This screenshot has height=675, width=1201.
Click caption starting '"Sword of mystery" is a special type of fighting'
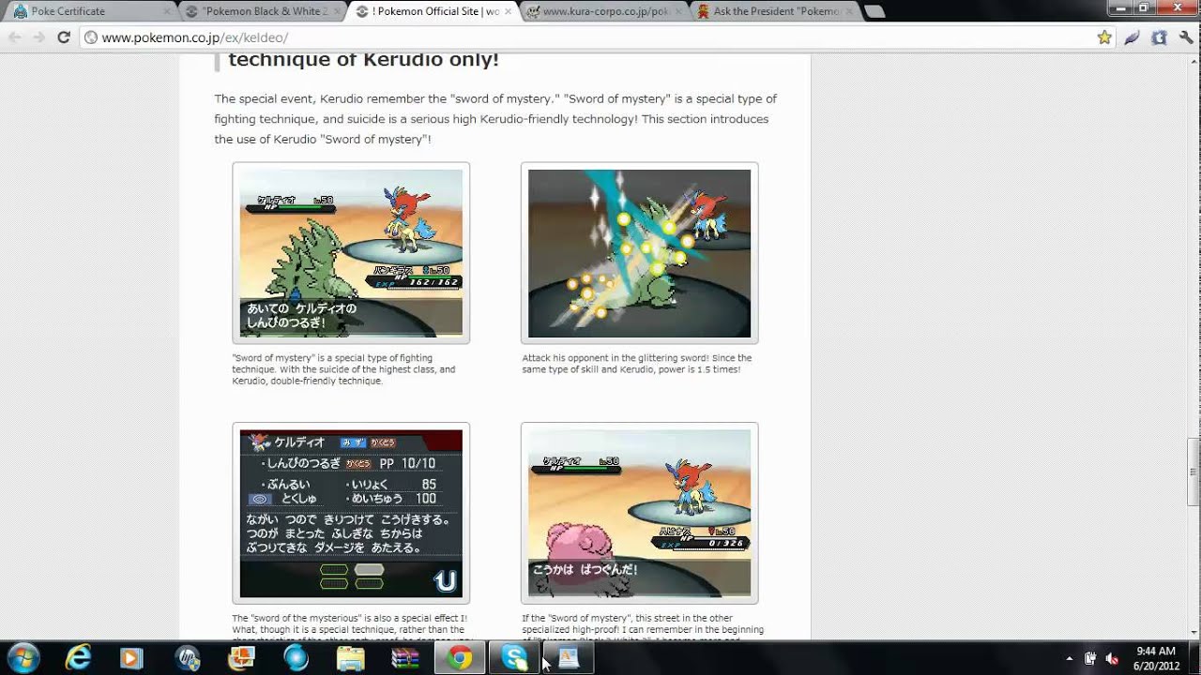pos(343,369)
